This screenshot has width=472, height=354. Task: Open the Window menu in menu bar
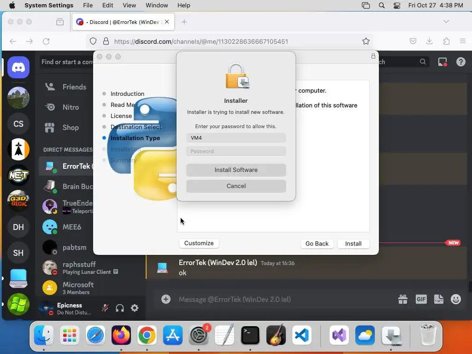click(x=157, y=6)
